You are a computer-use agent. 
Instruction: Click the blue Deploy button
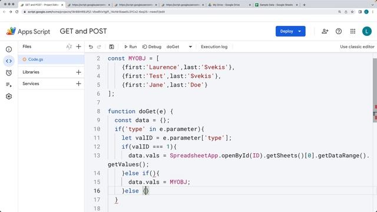(x=290, y=31)
